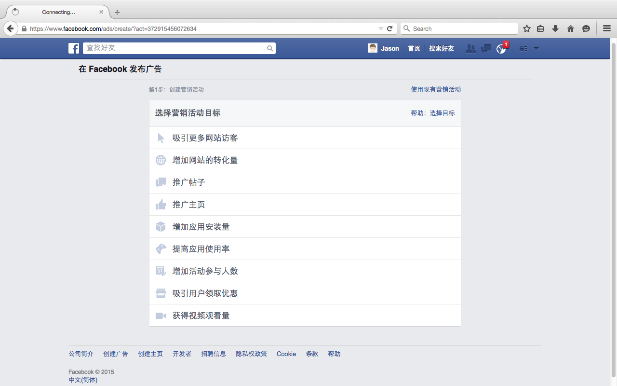
Task: Open the 开发者 footer link
Action: 182,354
